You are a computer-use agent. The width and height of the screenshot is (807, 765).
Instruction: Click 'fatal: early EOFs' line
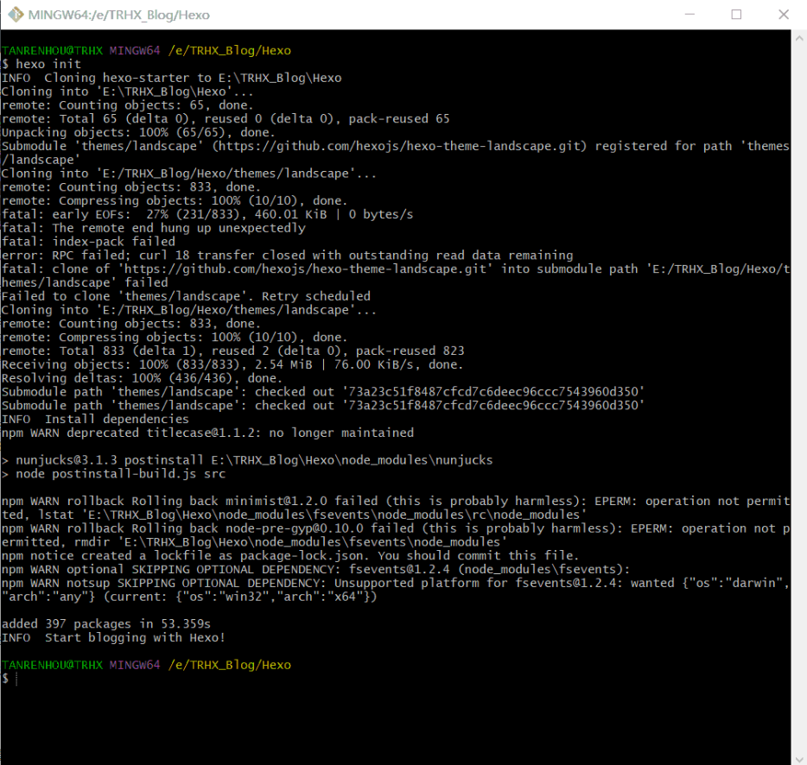(207, 214)
